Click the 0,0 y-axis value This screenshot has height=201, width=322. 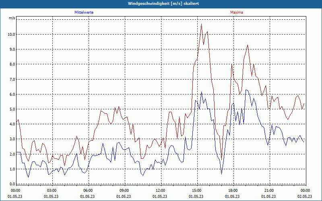[12, 184]
